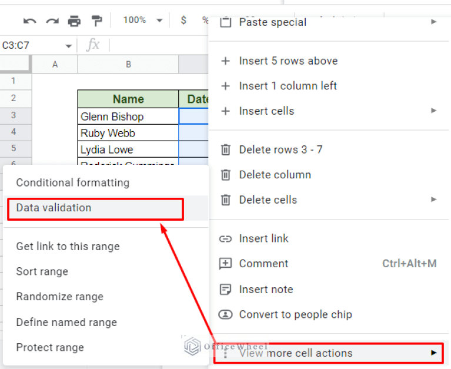The height and width of the screenshot is (369, 451).
Task: Expand Insert cells submenu arrow
Action: (434, 111)
